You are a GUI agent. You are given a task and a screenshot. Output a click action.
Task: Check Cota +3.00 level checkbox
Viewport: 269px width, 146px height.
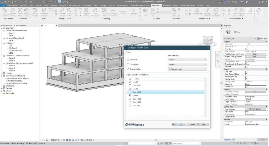(x=130, y=92)
